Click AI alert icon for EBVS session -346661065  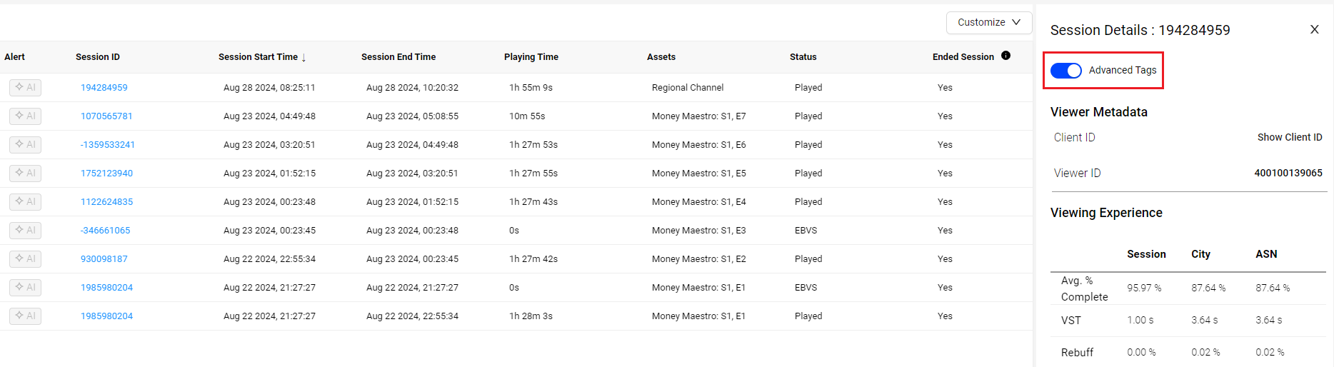pos(25,230)
